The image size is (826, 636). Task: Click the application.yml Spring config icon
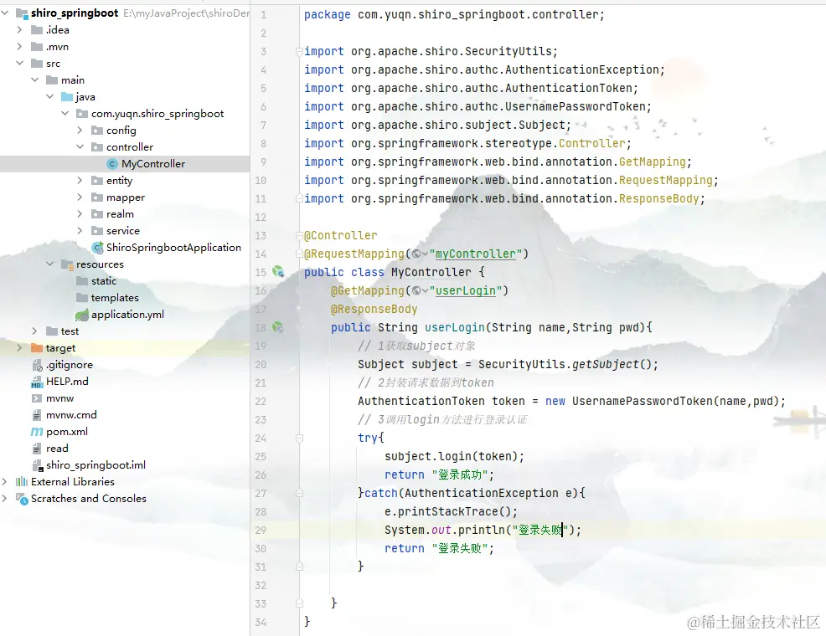click(81, 315)
